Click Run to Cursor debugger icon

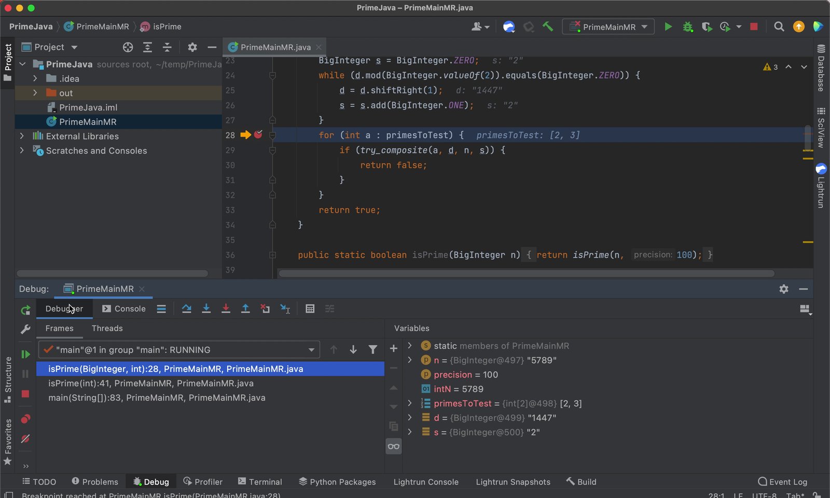pyautogui.click(x=285, y=309)
